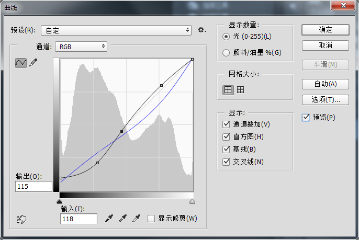
Task: Toggle 交叉线(N) checkbox
Action: (226, 162)
